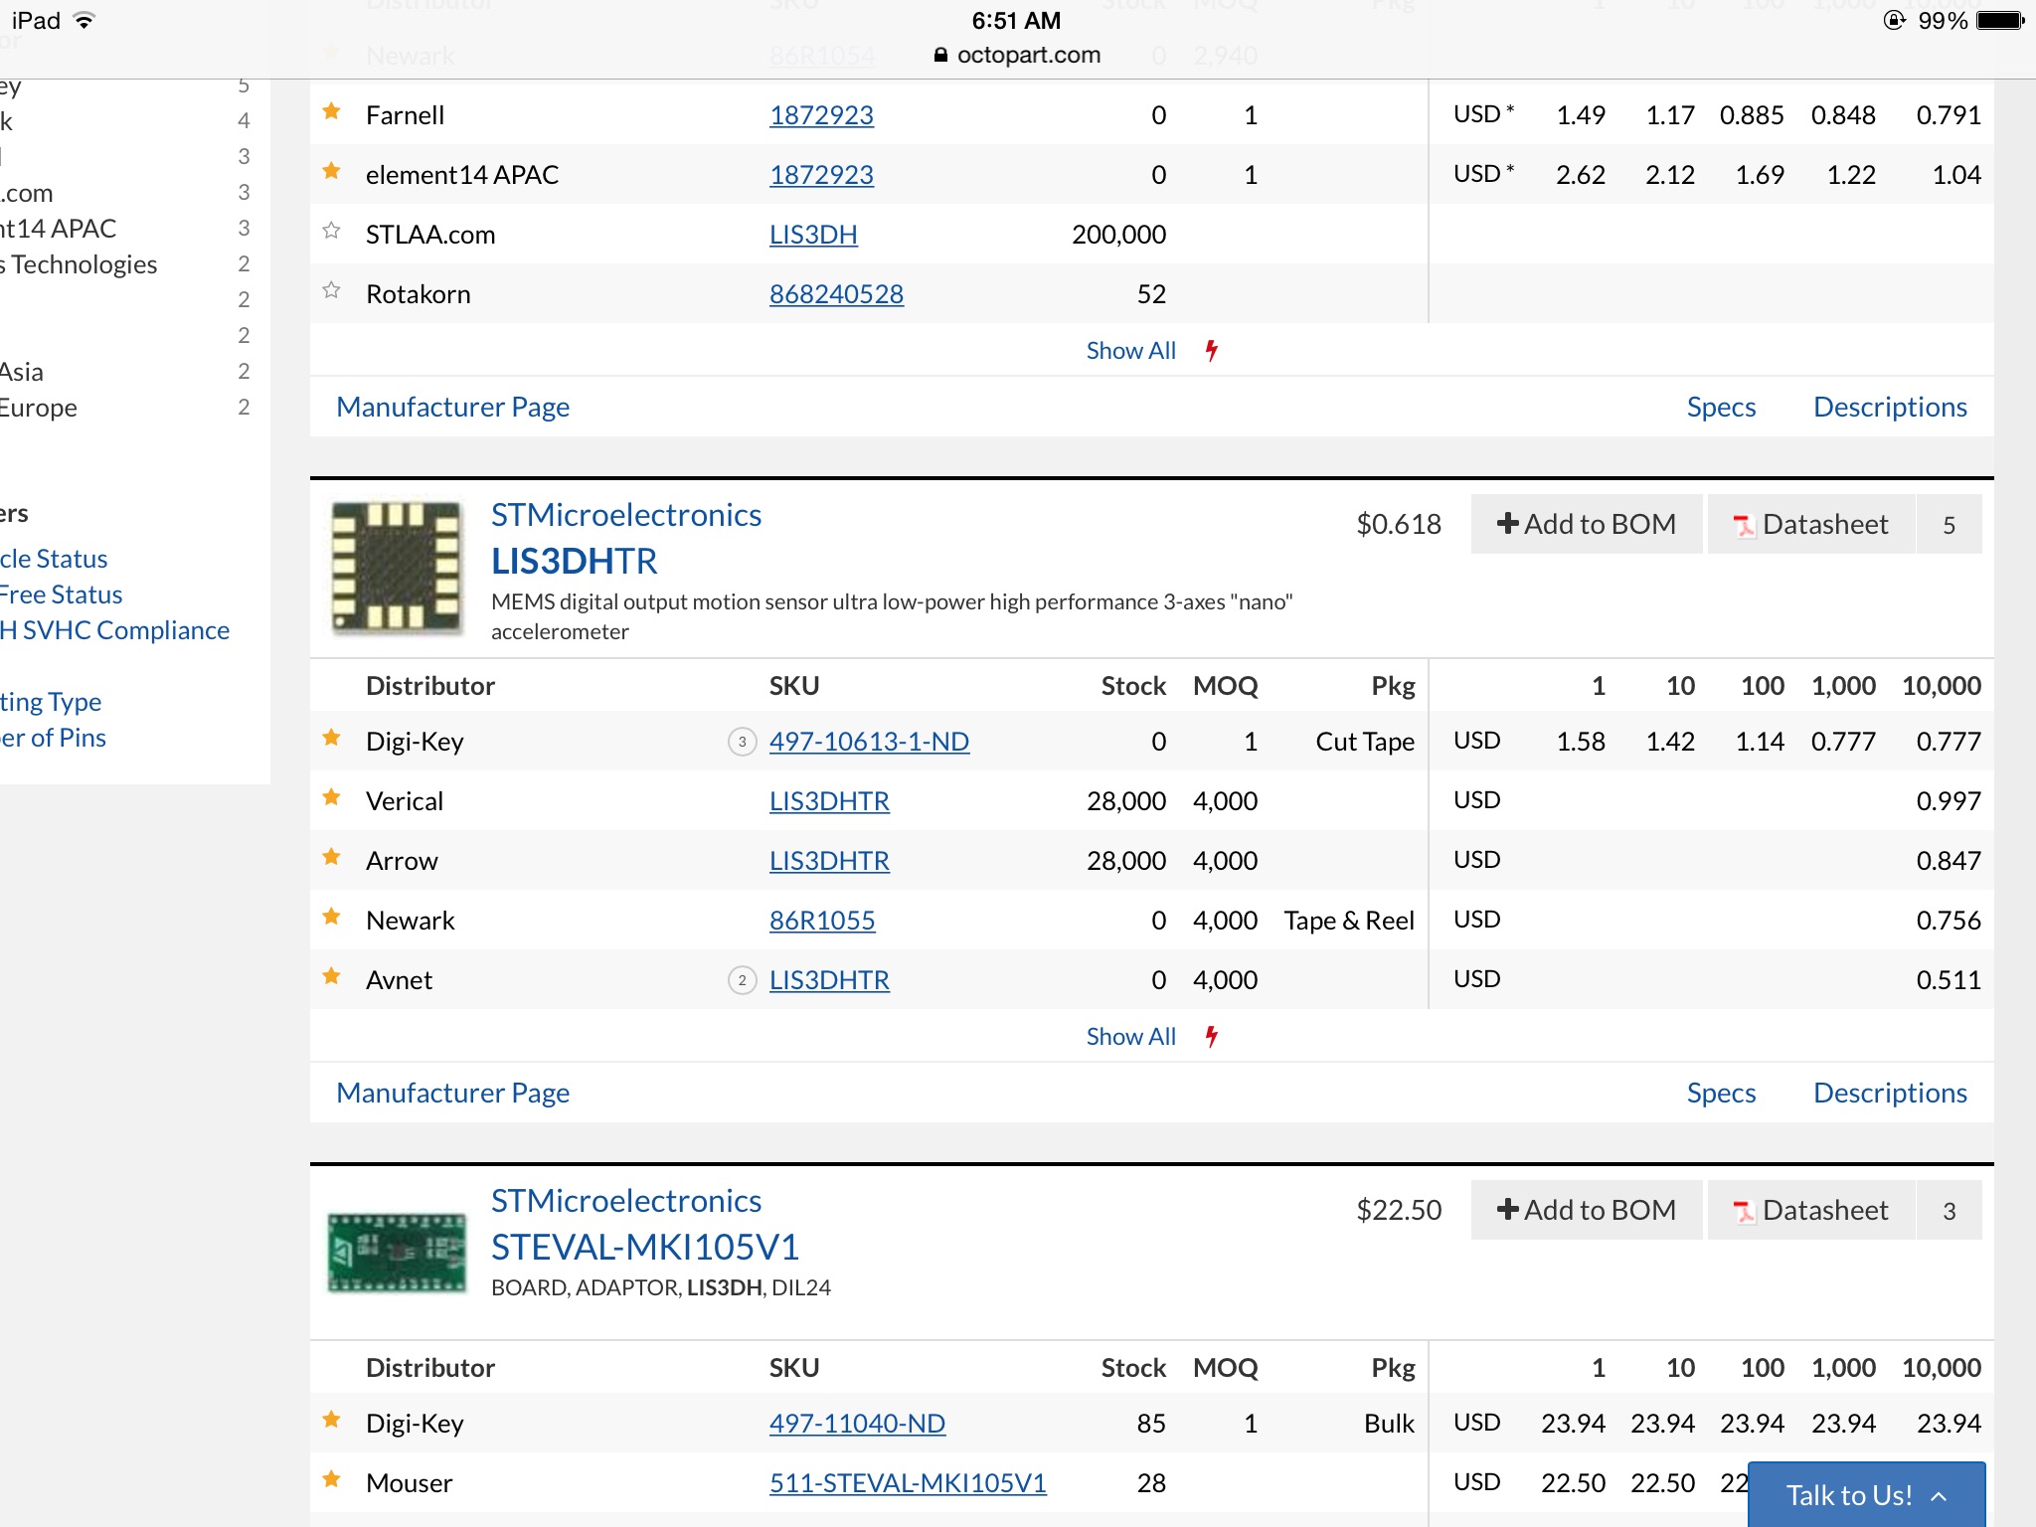Click the red lightning icon above the LIS3DHTR card
The width and height of the screenshot is (2036, 1527).
click(1212, 350)
